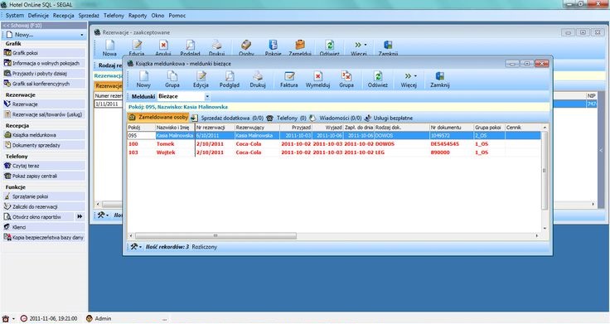610x324 pixels.
Task: Open Recepcja menu
Action: [x=64, y=16]
